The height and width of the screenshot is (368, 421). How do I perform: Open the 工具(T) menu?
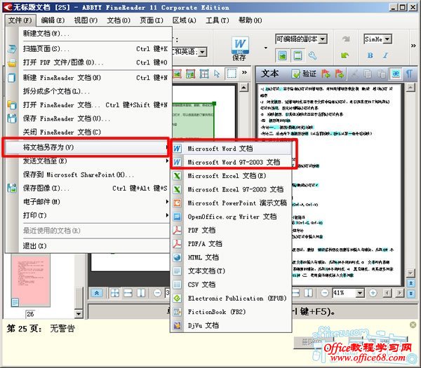218,20
